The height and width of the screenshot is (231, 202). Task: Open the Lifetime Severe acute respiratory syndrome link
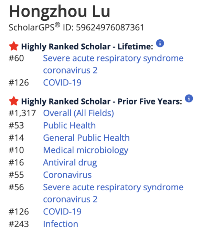(113, 64)
